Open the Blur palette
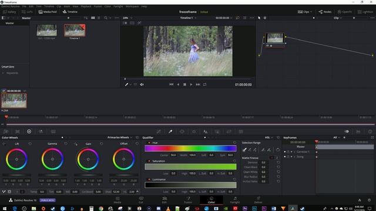The image size is (376, 211). click(x=206, y=131)
